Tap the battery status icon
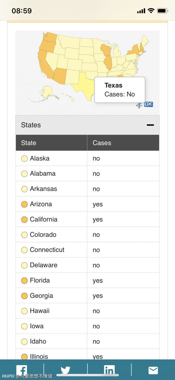The image size is (175, 380). pos(162,11)
